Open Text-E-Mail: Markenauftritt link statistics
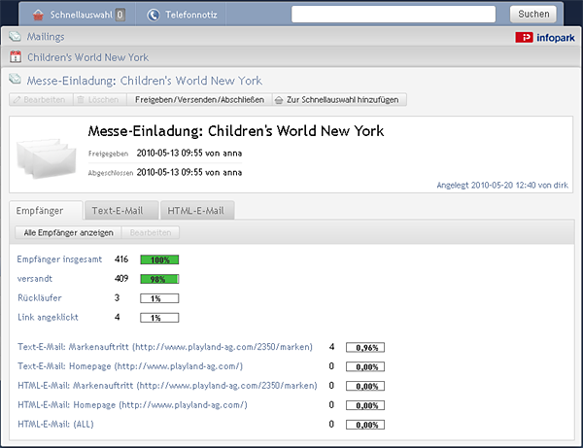 [x=165, y=347]
